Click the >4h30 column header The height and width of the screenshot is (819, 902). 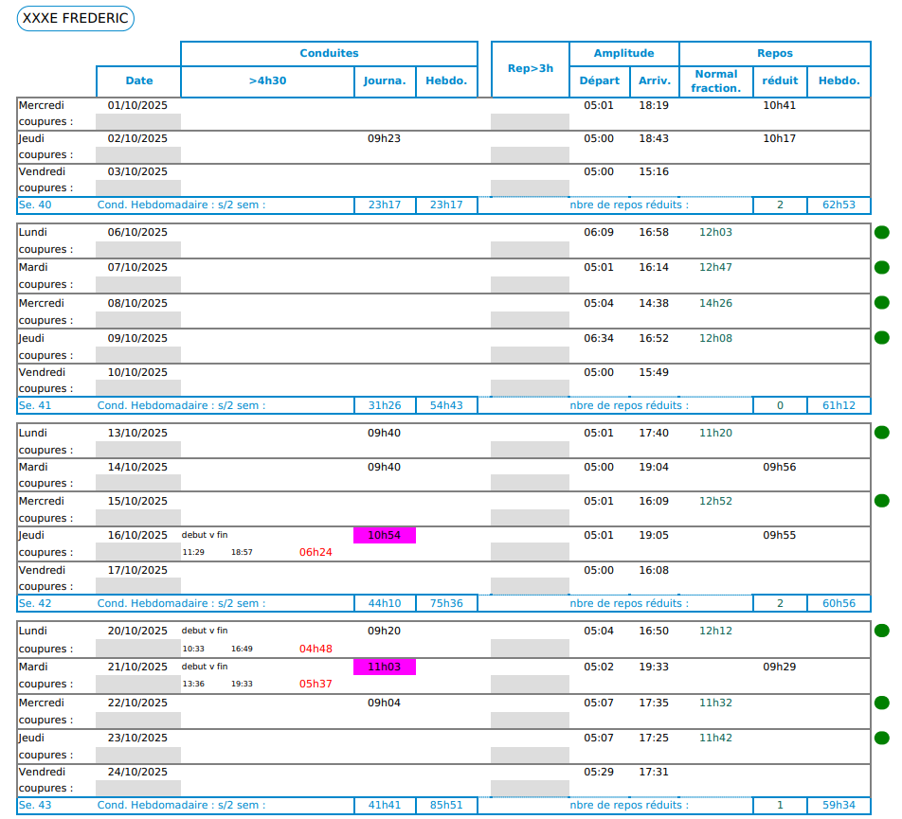point(267,81)
